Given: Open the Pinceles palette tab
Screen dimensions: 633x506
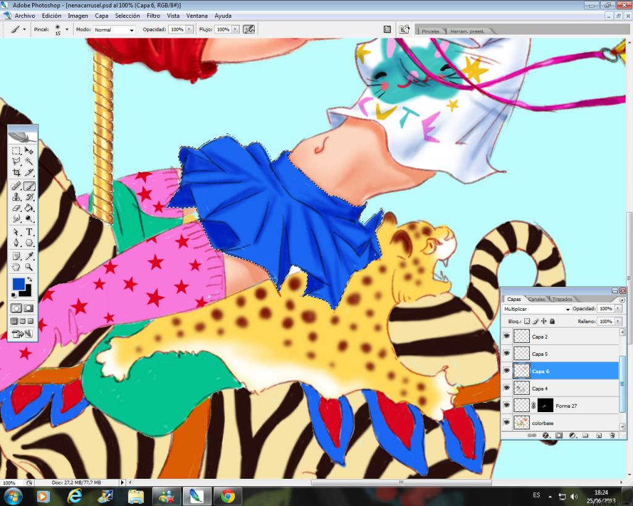Looking at the screenshot, I should pos(430,31).
